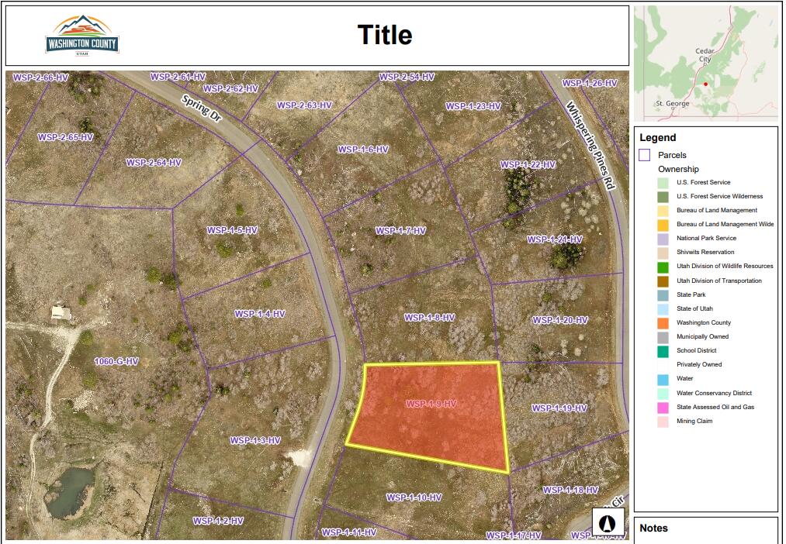Click the U.S. Forest Service legend swatch
The height and width of the screenshot is (544, 786).
pos(663,183)
